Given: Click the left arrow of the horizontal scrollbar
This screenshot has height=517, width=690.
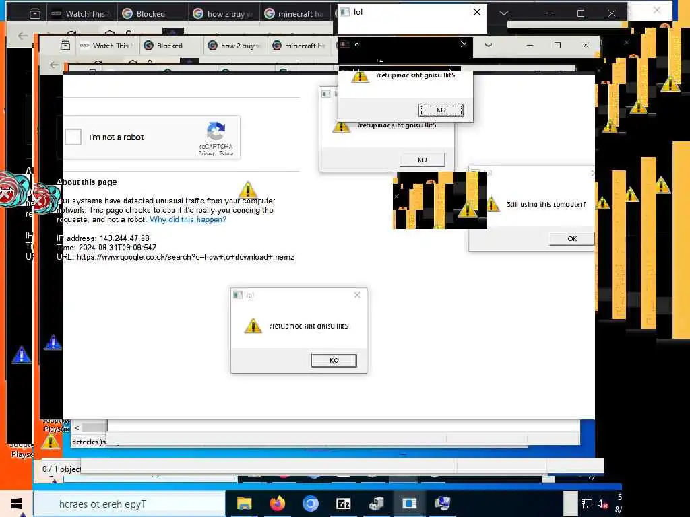Looking at the screenshot, I should pos(77,427).
